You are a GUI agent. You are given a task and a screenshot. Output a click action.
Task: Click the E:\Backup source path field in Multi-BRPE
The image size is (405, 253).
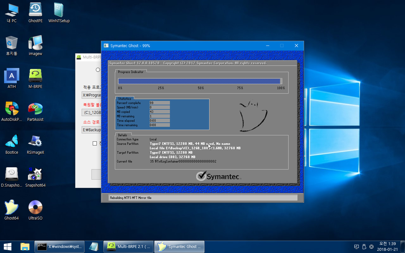coord(91,130)
